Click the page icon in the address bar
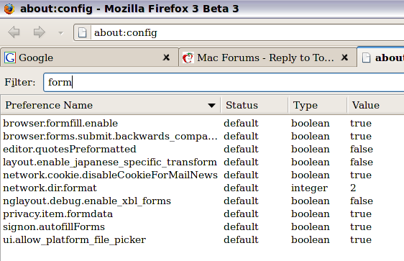Screen dimensions: 404x261 (83, 33)
